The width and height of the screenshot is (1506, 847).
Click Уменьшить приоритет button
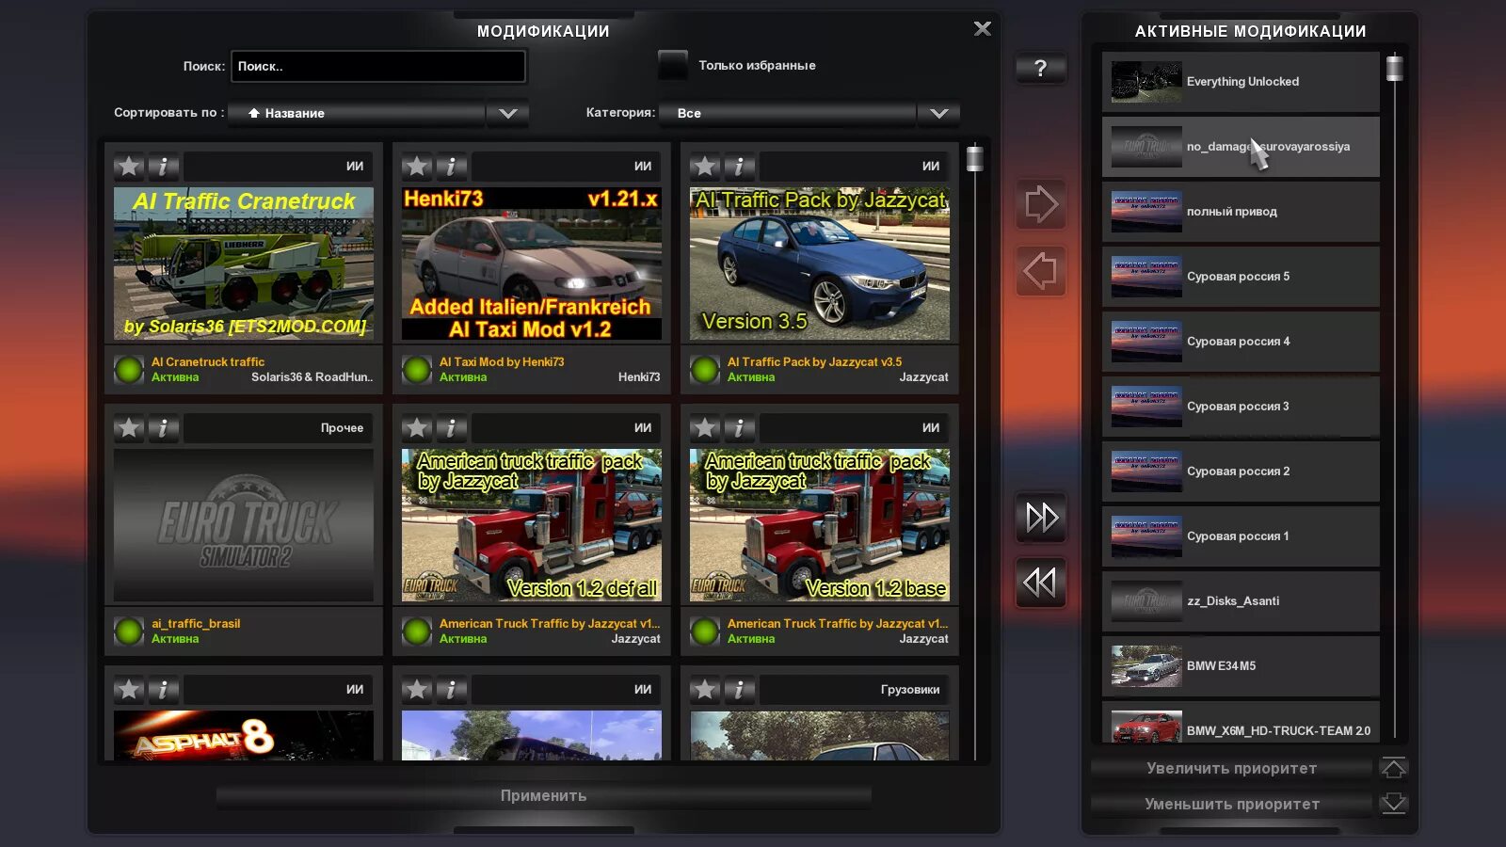tap(1231, 804)
